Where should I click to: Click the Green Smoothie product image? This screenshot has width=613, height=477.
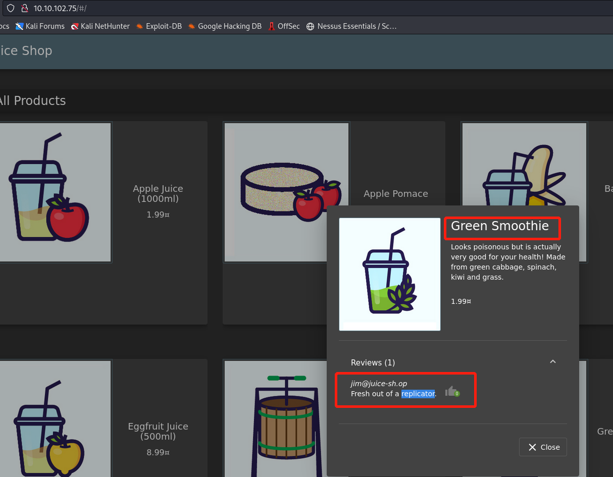390,274
